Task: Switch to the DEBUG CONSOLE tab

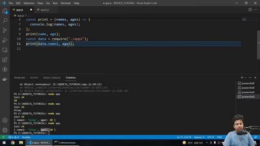Action: pos(52,77)
